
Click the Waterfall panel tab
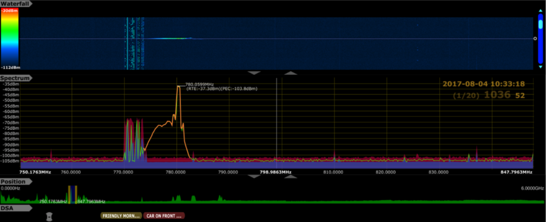pyautogui.click(x=14, y=3)
